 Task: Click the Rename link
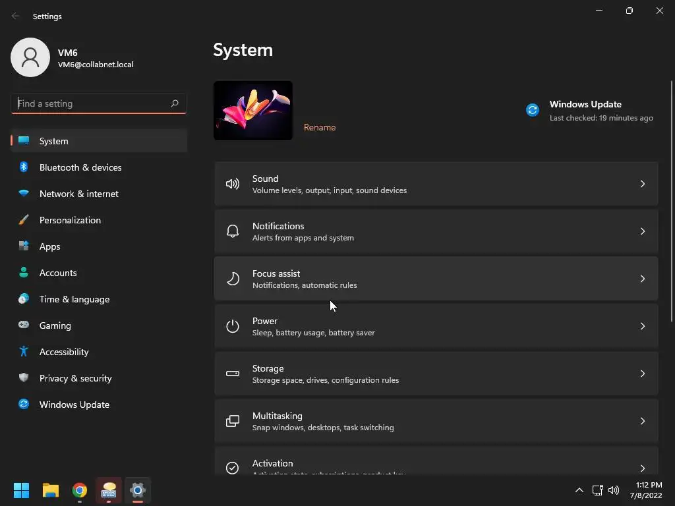pyautogui.click(x=320, y=127)
